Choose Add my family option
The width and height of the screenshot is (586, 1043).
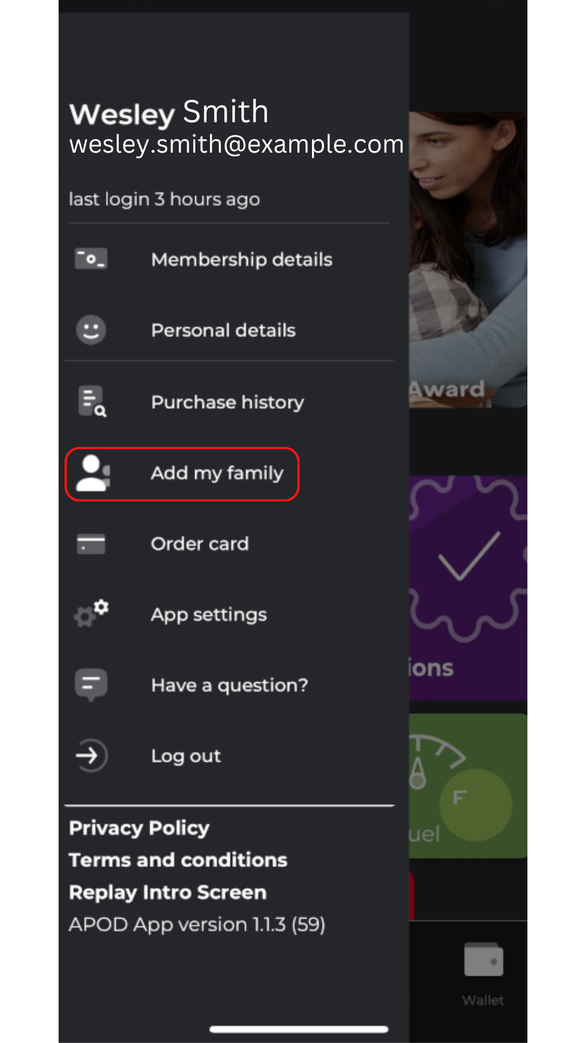(x=217, y=473)
